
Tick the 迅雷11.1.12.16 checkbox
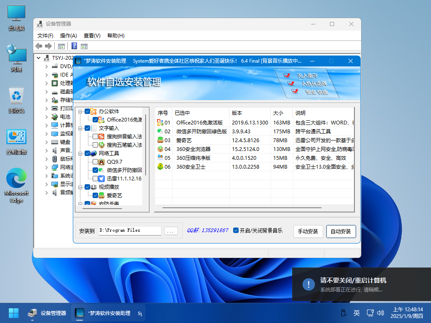(96, 178)
